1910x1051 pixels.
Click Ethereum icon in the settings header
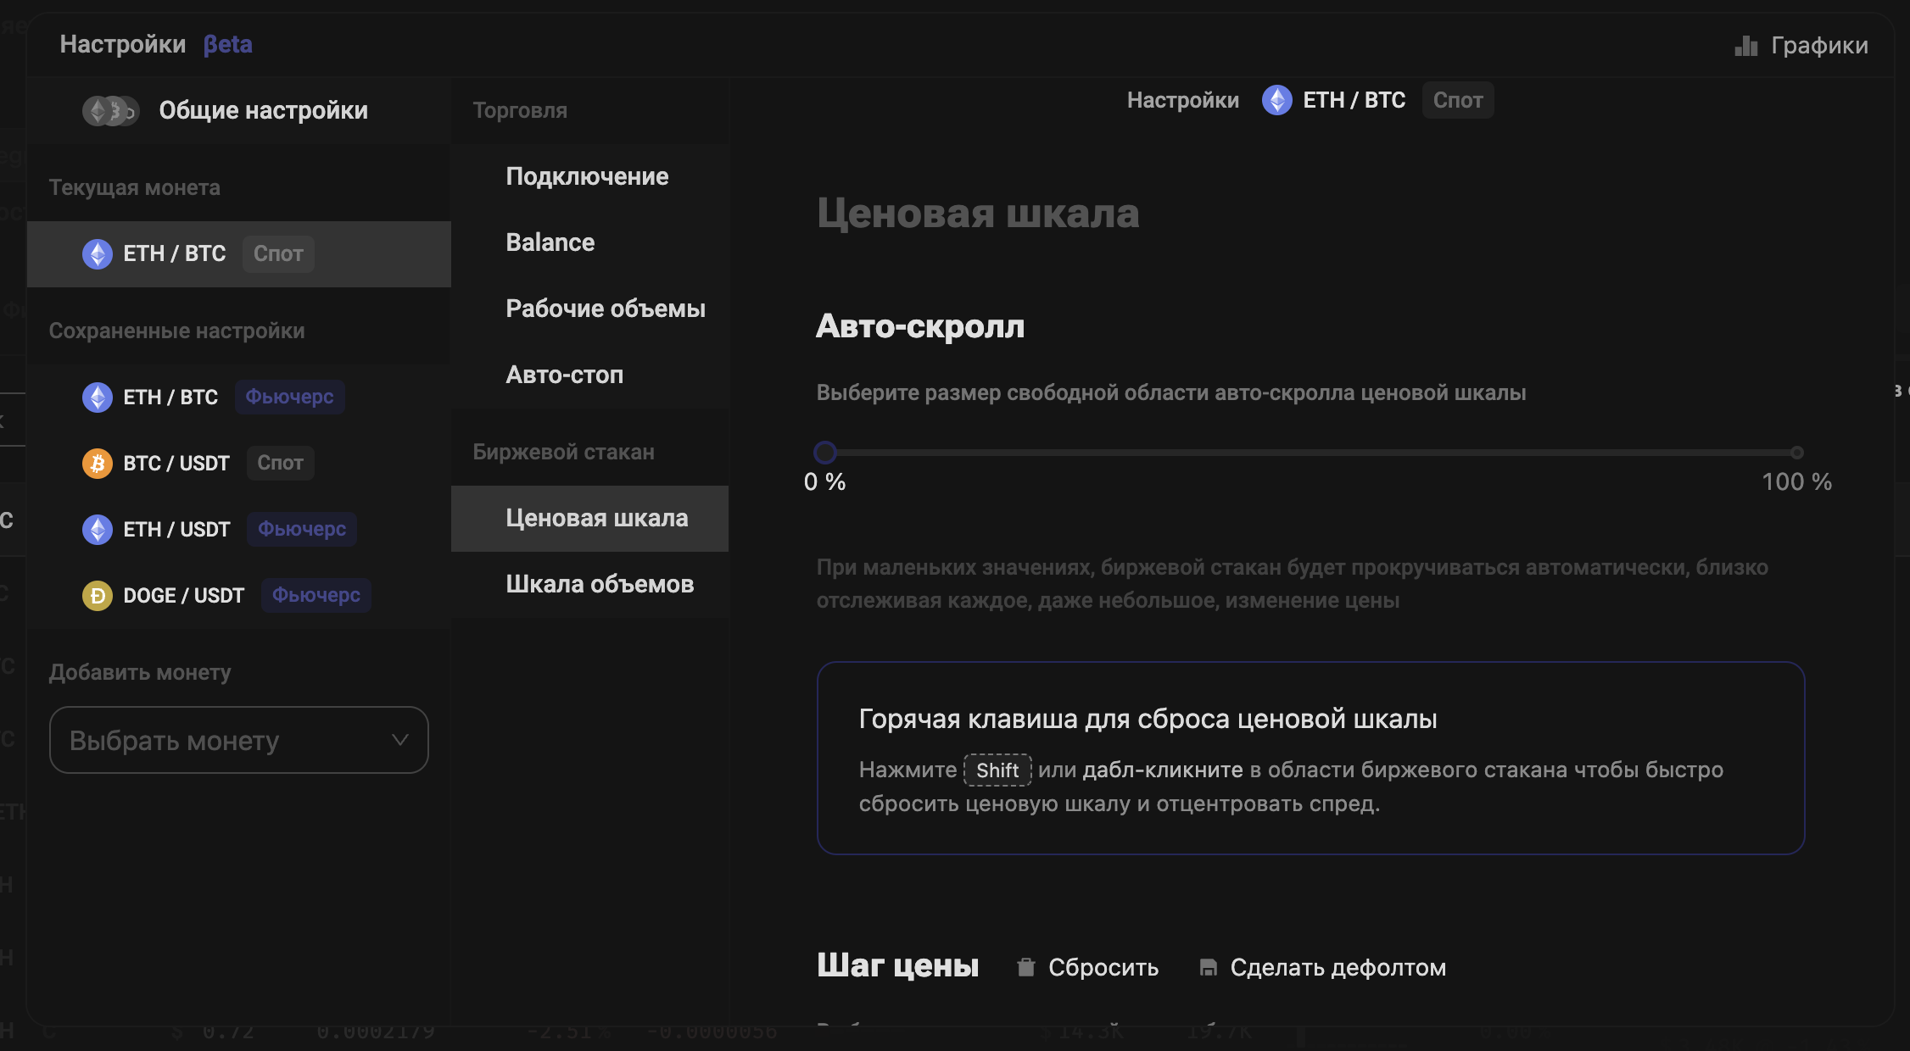point(1276,100)
